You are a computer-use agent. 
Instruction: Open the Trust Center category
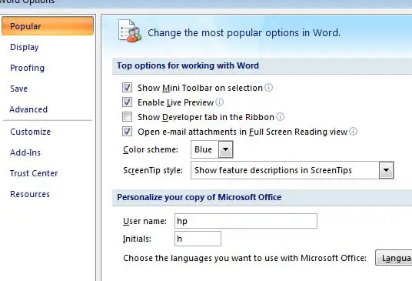click(x=34, y=173)
